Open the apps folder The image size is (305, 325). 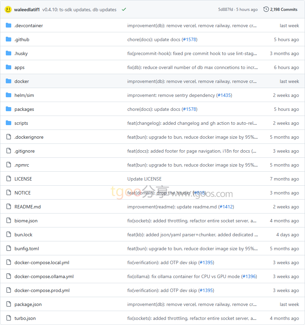coord(19,67)
